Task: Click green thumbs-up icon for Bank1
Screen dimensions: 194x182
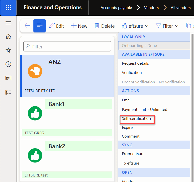Action: [x=35, y=113]
